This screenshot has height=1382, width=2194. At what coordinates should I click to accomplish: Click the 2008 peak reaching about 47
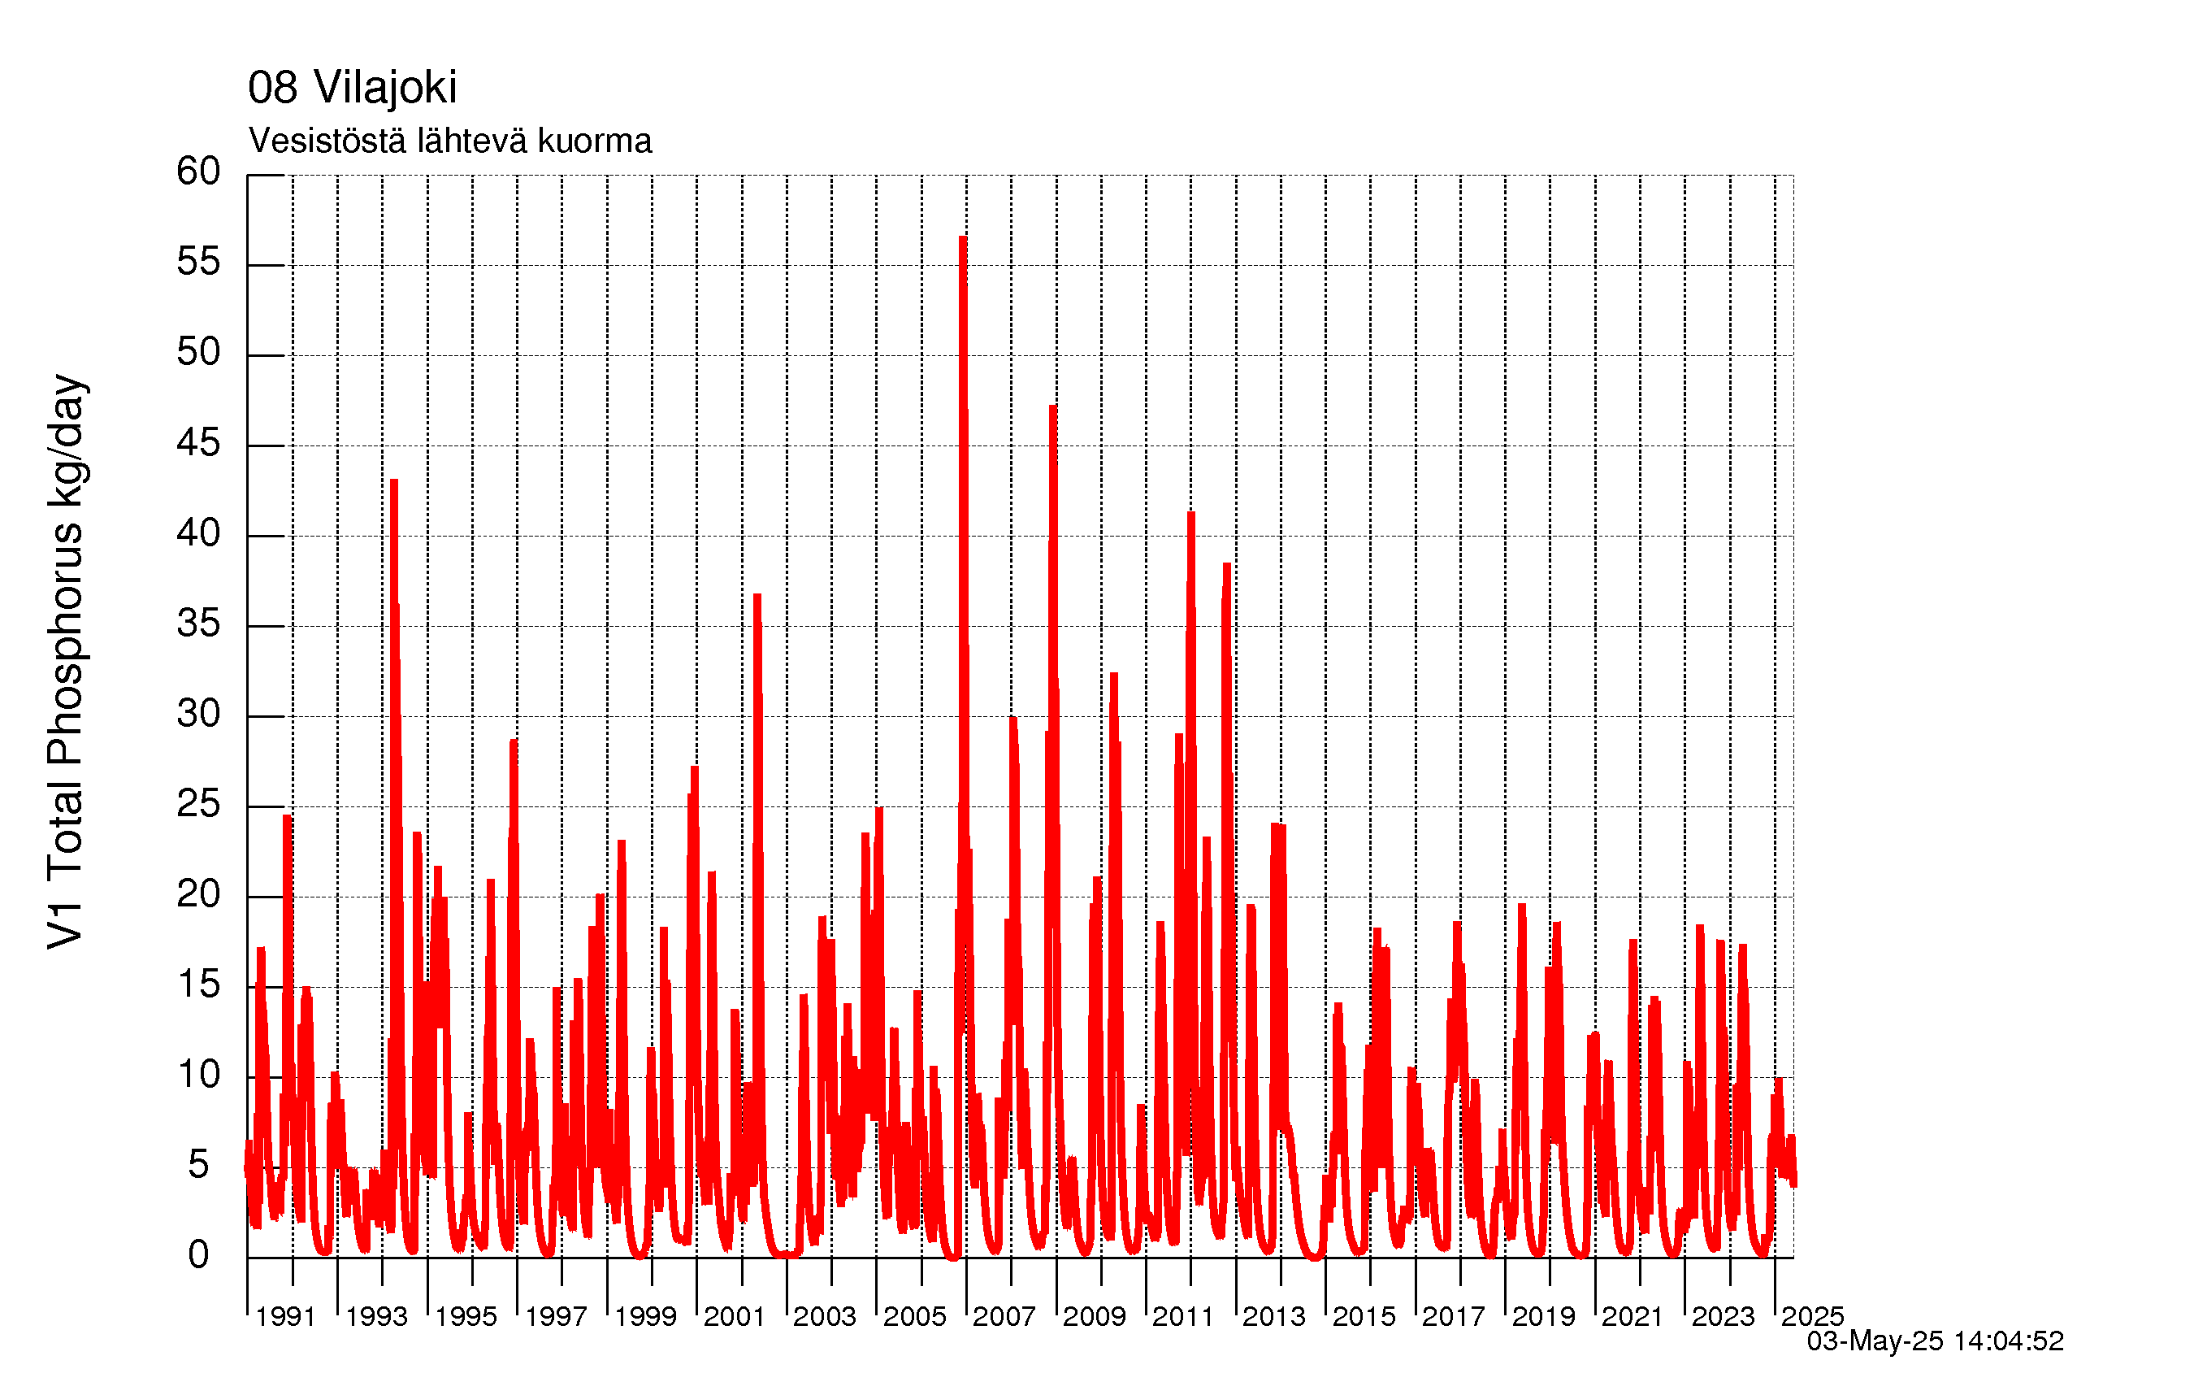pyautogui.click(x=1053, y=408)
